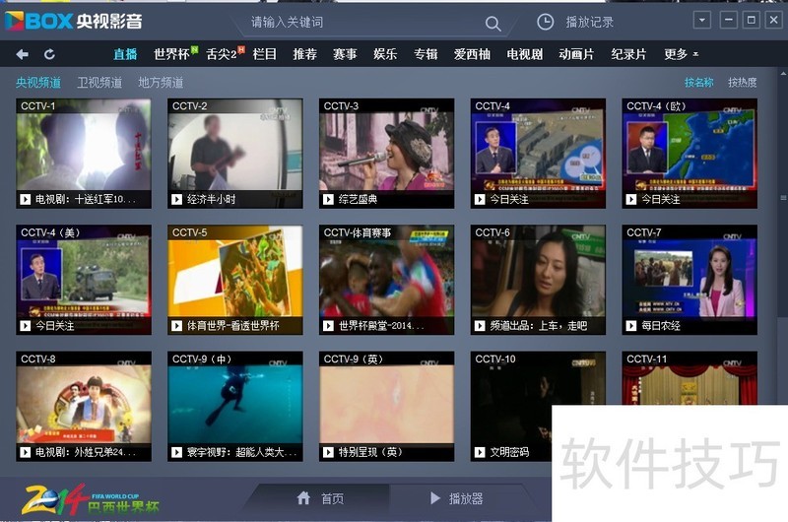This screenshot has width=788, height=522.
Task: Open the CCTV-9(英) channel thumbnail
Action: click(x=386, y=406)
